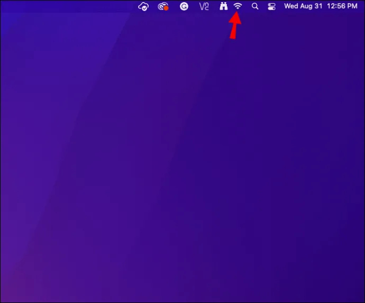
Task: Click the pink bottom-left desktop corner
Action: click(x=14, y=291)
